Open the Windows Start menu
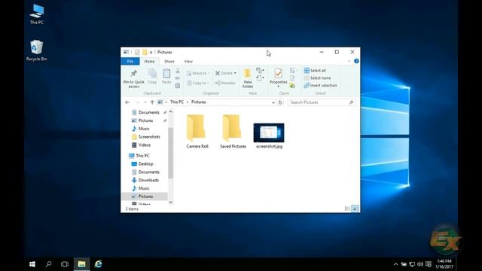This screenshot has height=271, width=482. [x=32, y=264]
